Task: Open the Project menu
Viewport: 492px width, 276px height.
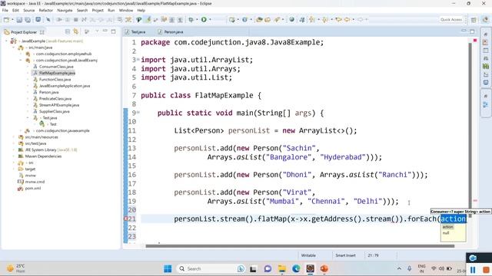Action: pos(98,10)
